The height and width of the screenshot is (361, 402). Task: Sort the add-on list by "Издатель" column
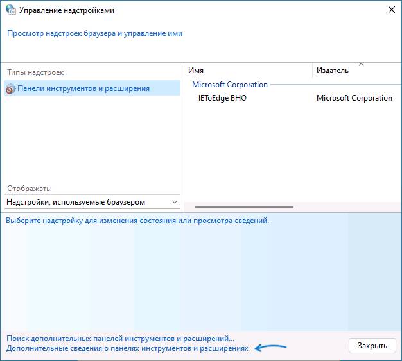coord(353,71)
